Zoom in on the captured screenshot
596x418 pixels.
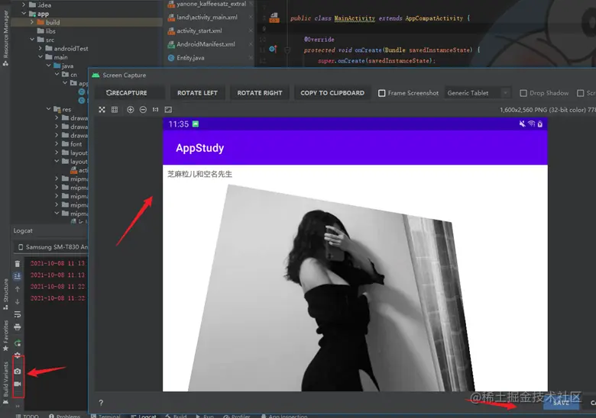click(x=131, y=110)
